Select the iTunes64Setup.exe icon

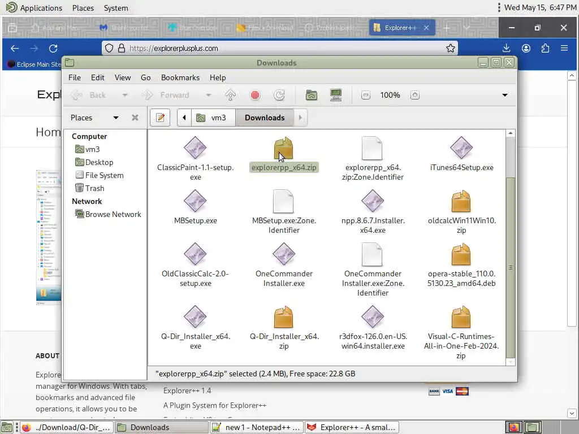[x=461, y=148]
